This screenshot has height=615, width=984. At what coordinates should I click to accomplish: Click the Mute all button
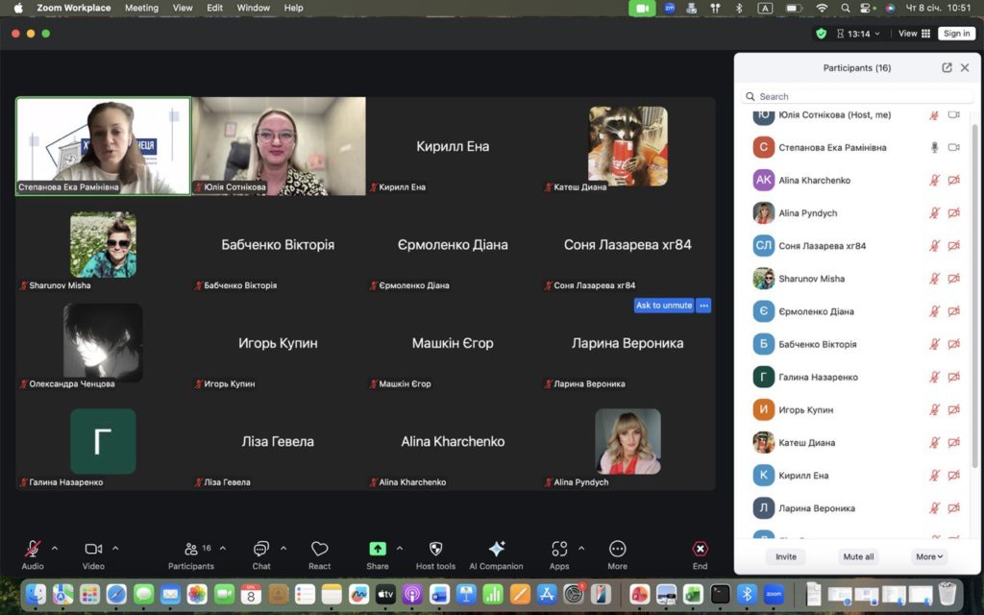pos(858,556)
